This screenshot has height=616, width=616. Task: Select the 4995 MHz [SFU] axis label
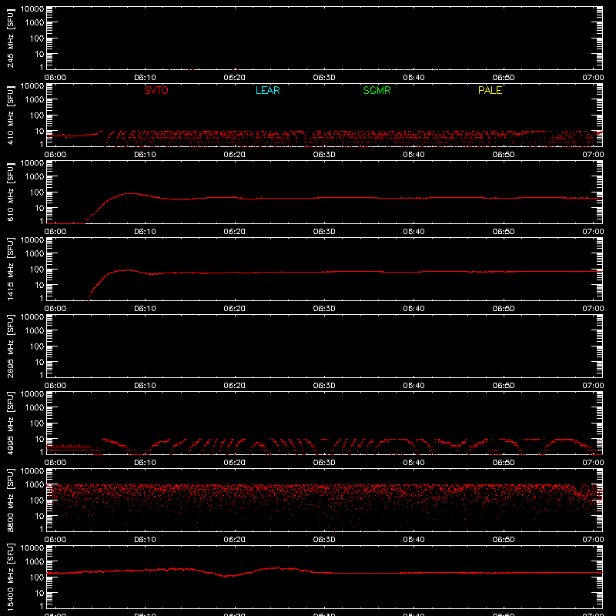pyautogui.click(x=11, y=423)
